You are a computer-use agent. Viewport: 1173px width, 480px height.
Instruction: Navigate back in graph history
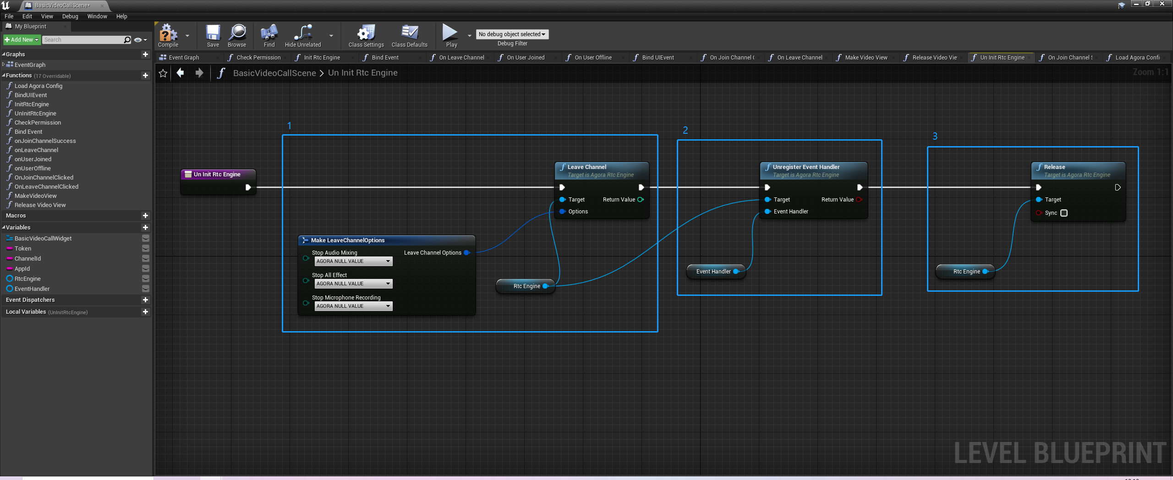point(181,73)
